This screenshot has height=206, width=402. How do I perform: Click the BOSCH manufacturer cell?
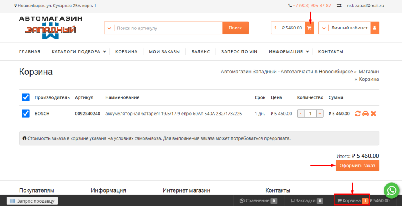[42, 114]
